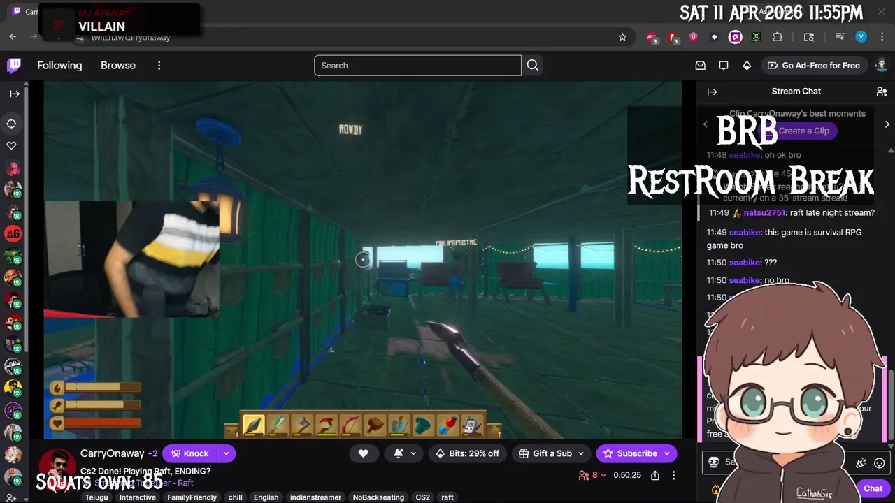Click natsu2751 username in chat

point(764,212)
